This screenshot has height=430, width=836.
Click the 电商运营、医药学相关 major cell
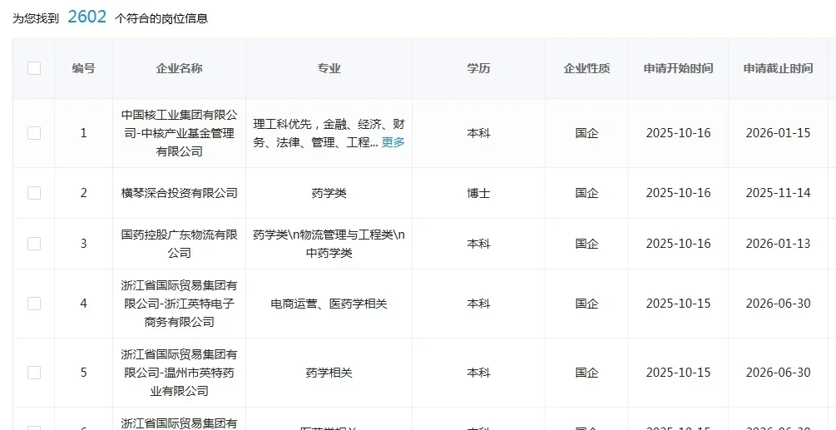tap(329, 304)
